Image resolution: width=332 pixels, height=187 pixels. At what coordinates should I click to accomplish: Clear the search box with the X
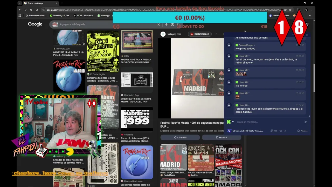coord(158,24)
